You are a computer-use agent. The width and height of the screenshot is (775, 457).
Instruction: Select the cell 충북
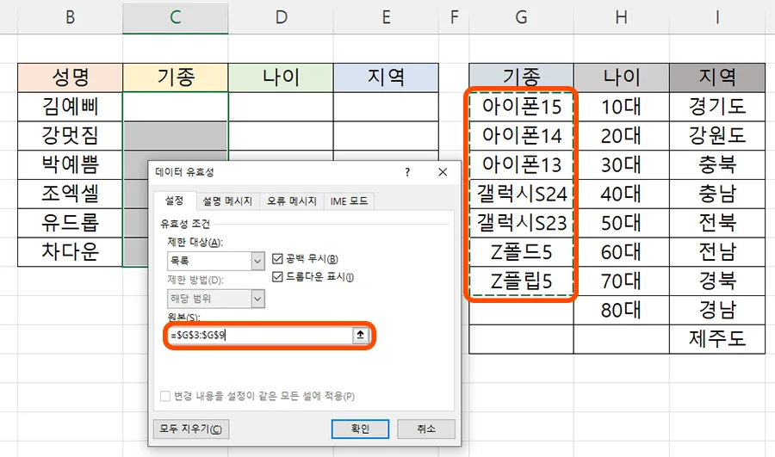click(717, 165)
